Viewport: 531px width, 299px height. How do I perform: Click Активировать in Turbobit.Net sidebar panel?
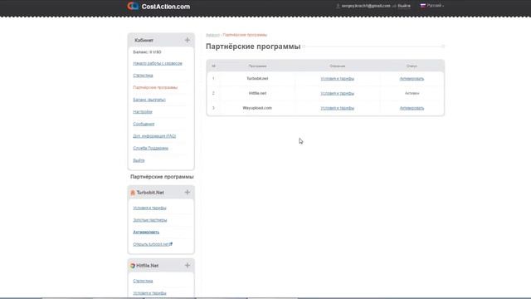click(x=146, y=233)
